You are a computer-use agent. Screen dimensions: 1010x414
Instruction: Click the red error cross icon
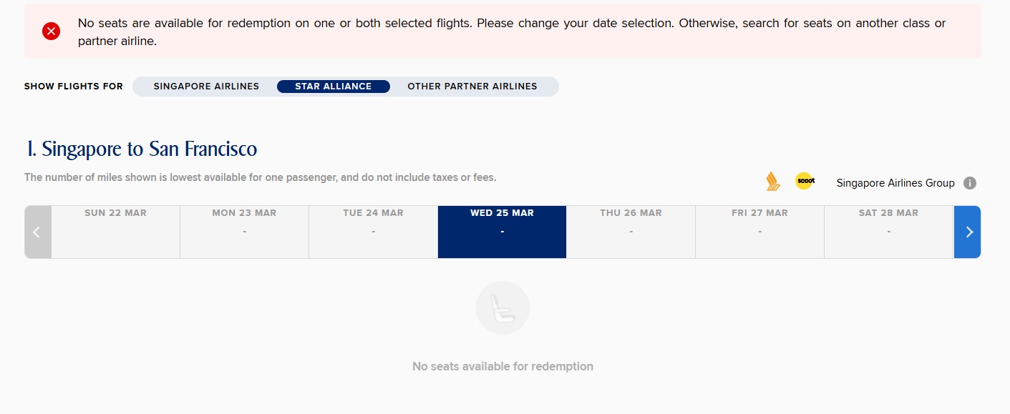(51, 31)
